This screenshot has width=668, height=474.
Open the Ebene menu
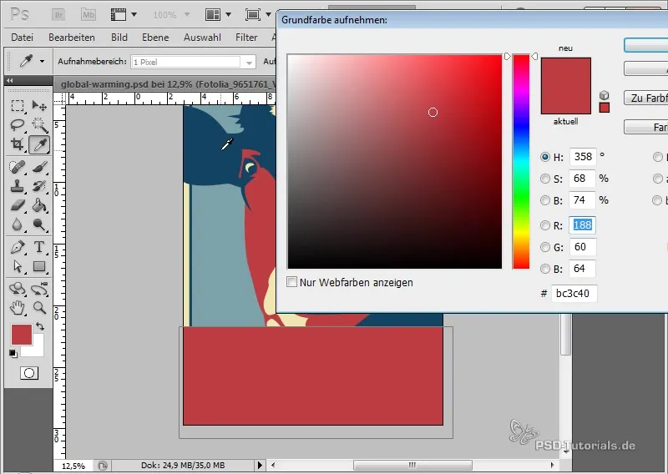click(x=155, y=38)
